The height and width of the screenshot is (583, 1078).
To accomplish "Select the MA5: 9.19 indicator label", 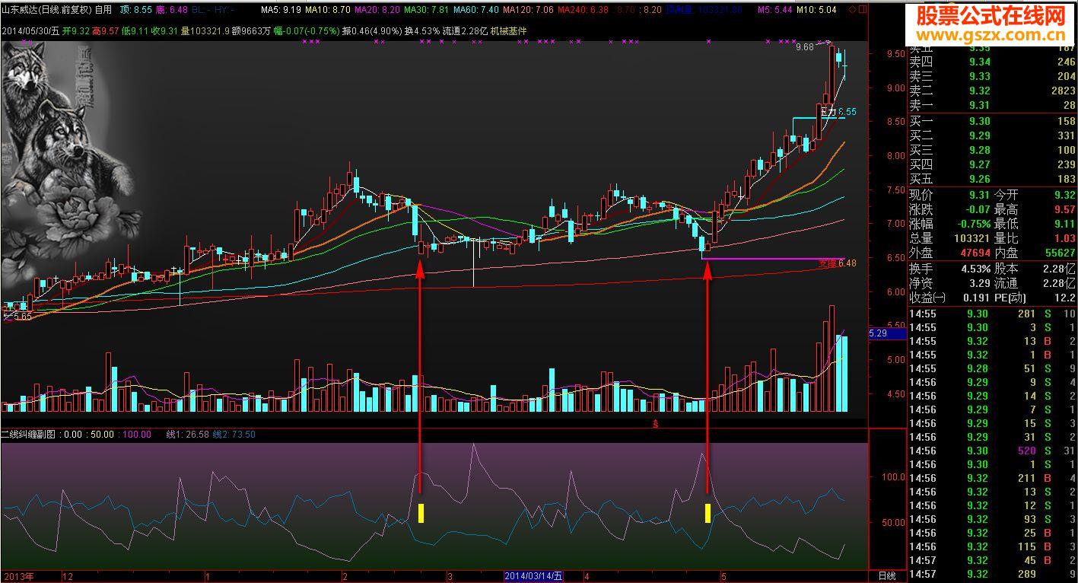I will 280,11.
